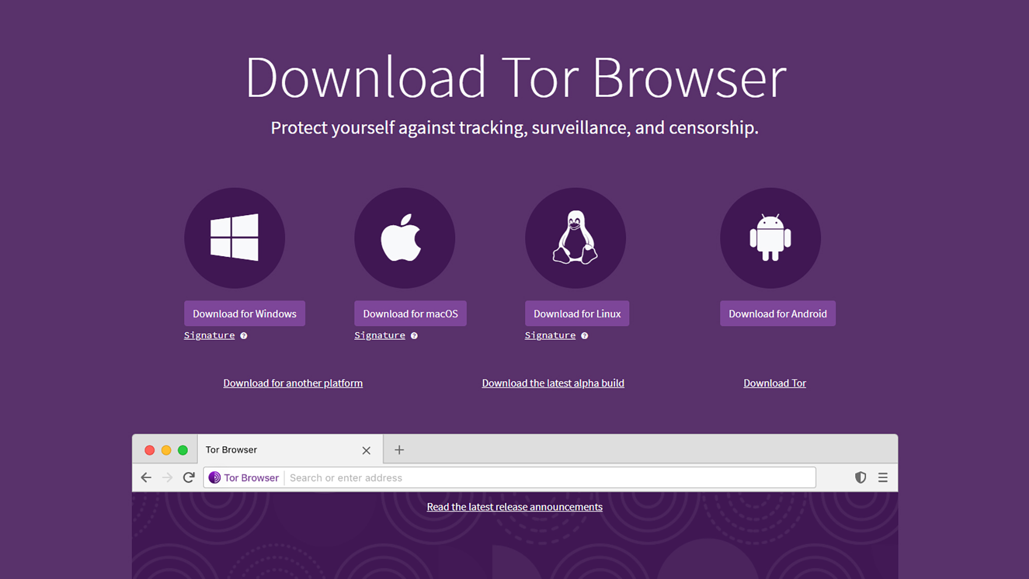Open a new tab with plus icon
This screenshot has width=1029, height=579.
(x=399, y=450)
